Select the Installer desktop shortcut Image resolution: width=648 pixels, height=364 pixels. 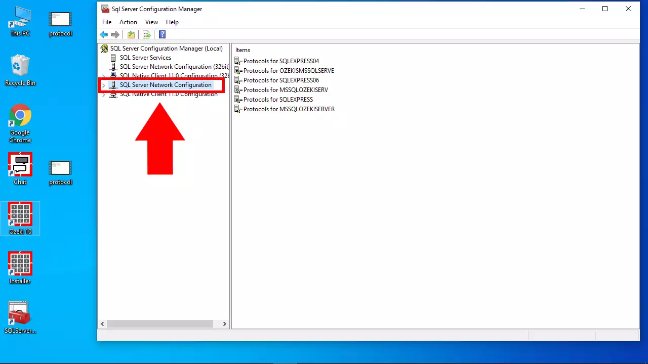click(x=20, y=268)
